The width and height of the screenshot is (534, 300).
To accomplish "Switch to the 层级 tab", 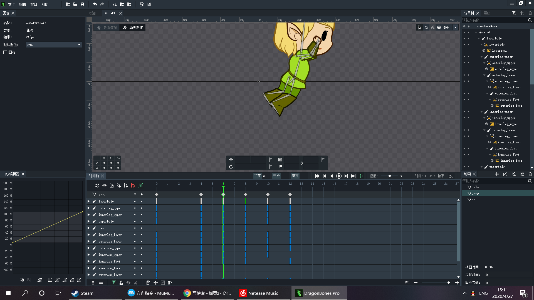I will (487, 13).
